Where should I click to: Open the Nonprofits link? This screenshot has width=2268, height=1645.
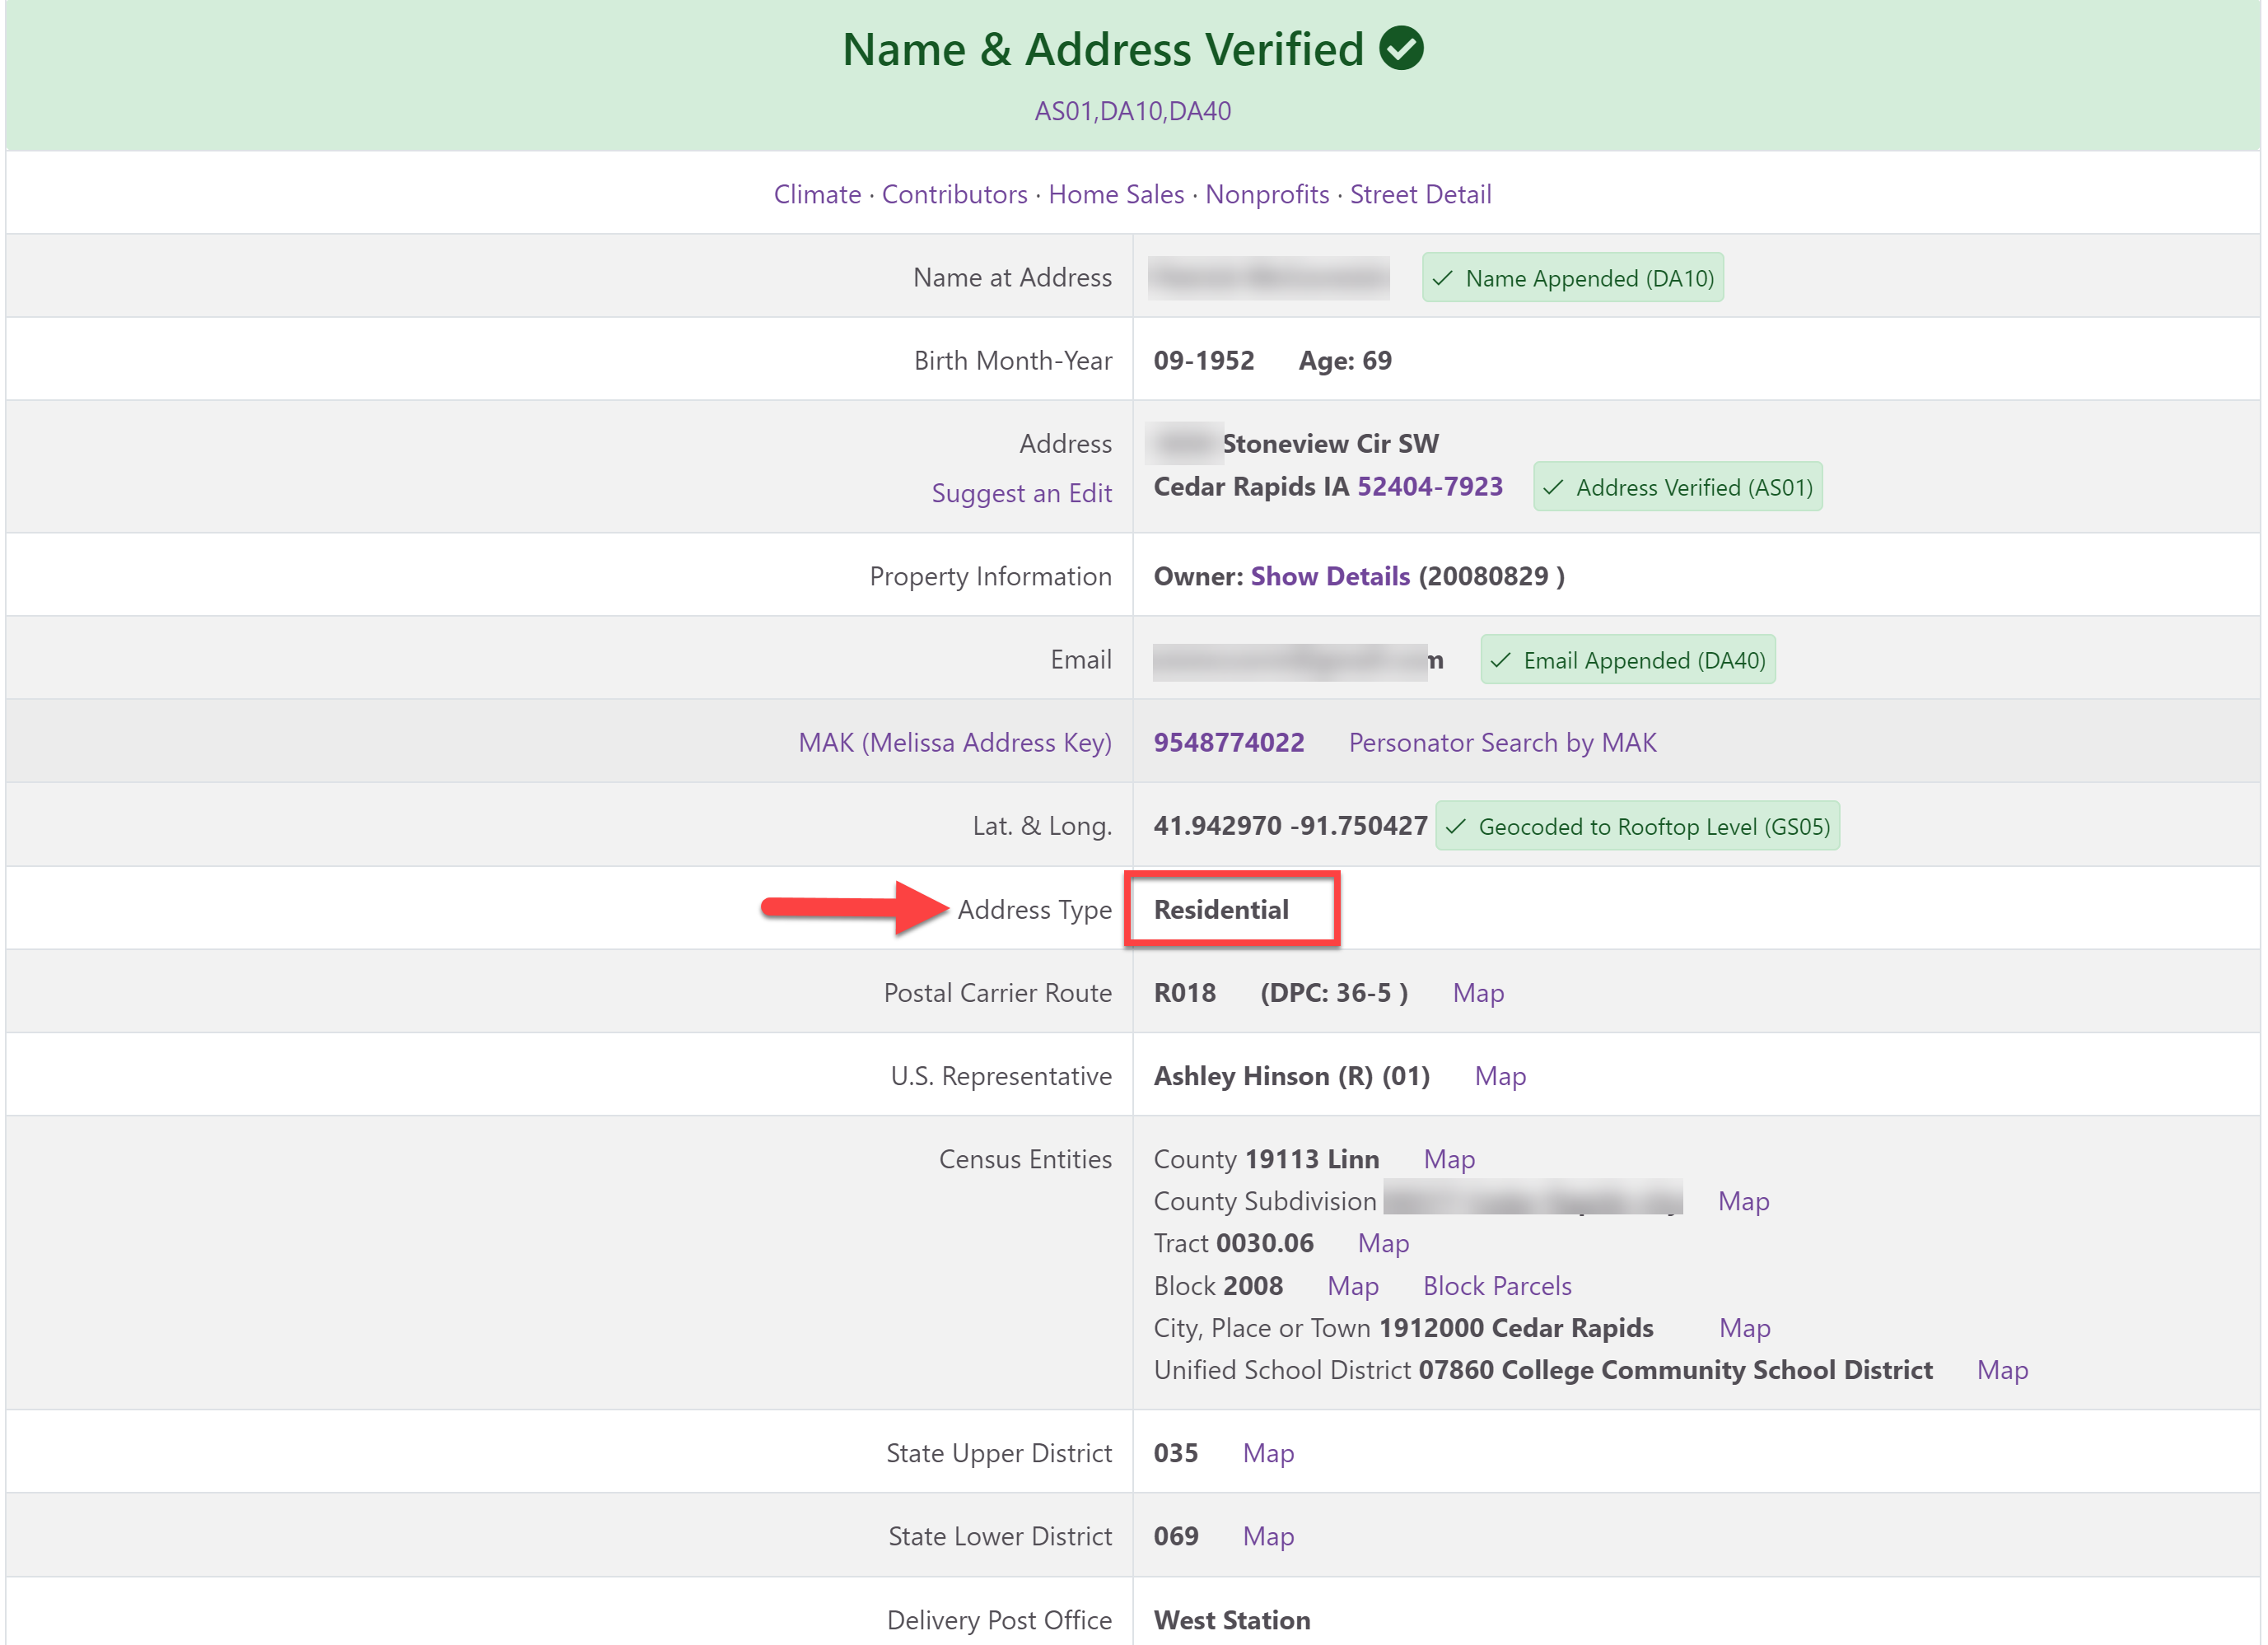point(1267,194)
